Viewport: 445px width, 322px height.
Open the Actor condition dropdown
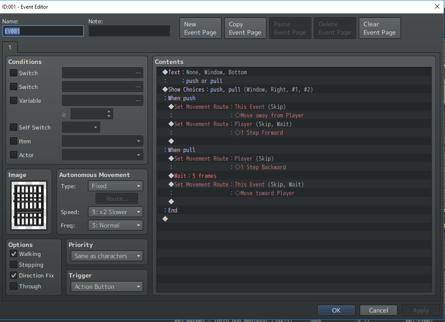click(103, 155)
